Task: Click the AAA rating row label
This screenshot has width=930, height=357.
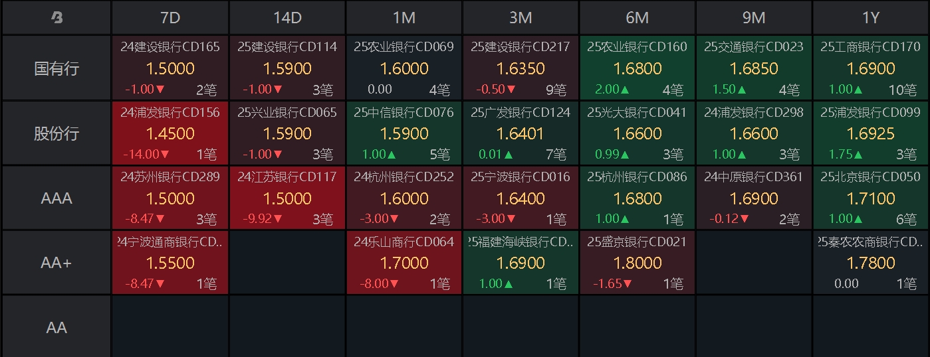Action: 57,198
